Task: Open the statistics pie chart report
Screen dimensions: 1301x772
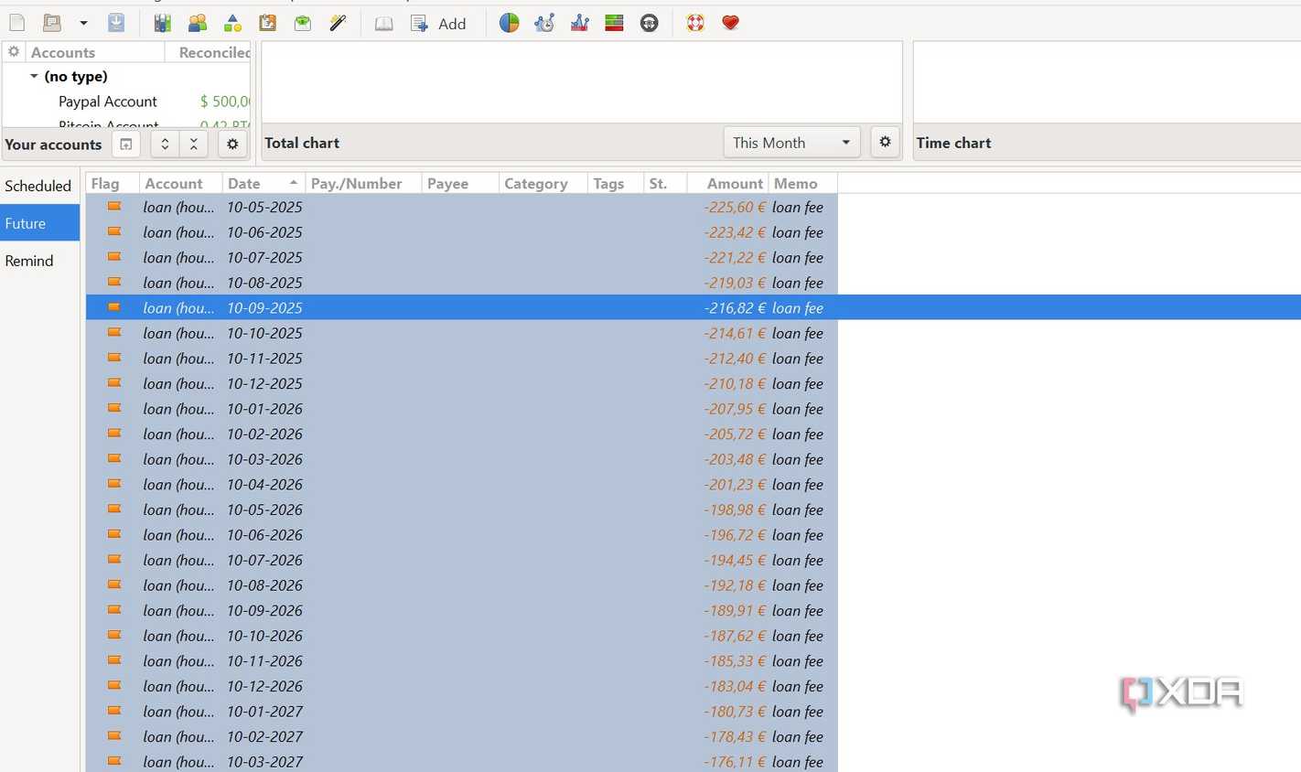Action: point(510,23)
